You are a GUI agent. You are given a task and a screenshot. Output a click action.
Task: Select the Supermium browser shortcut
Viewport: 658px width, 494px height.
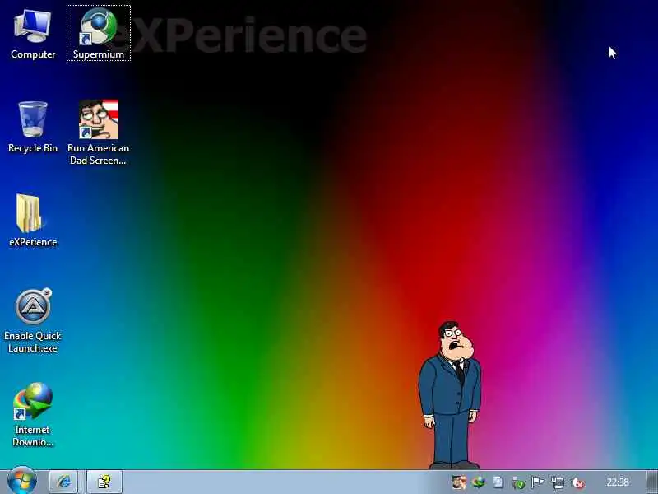[99, 34]
